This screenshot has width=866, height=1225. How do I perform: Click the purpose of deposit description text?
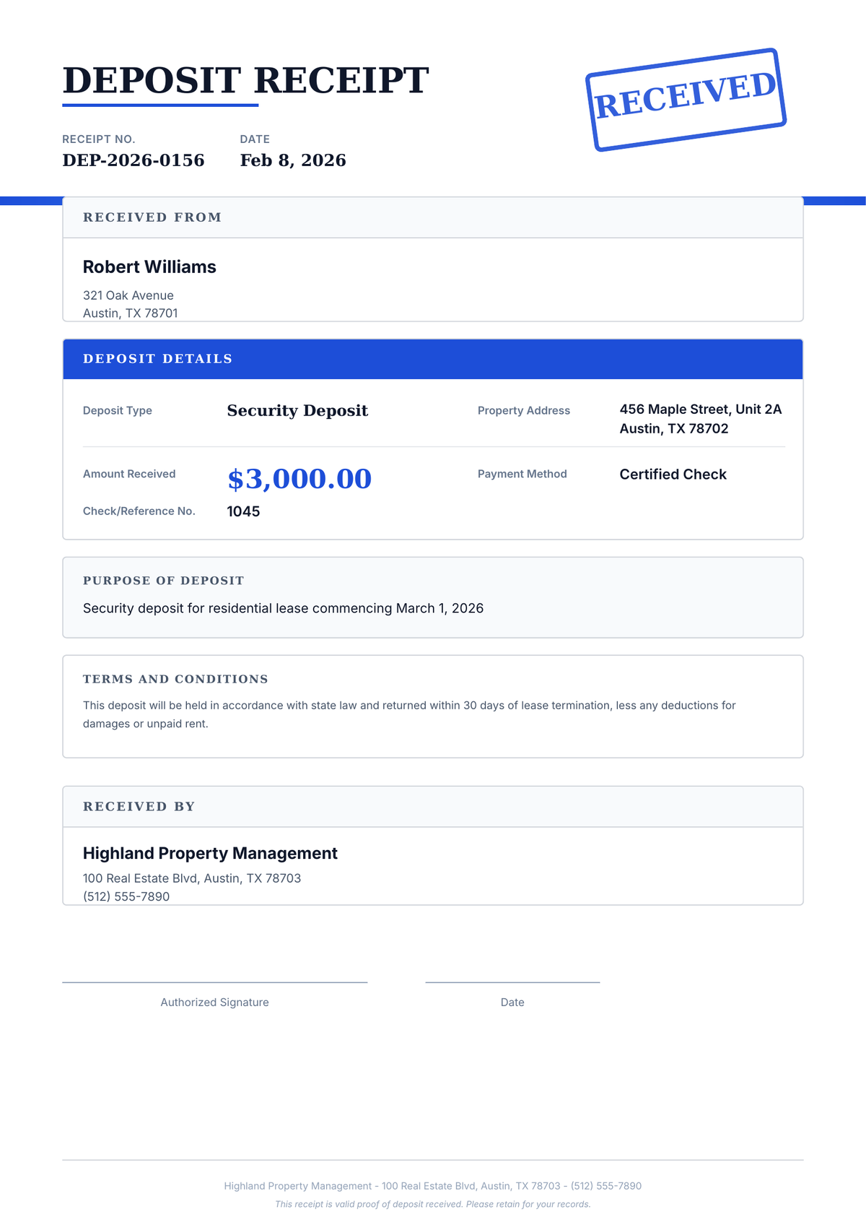click(283, 608)
